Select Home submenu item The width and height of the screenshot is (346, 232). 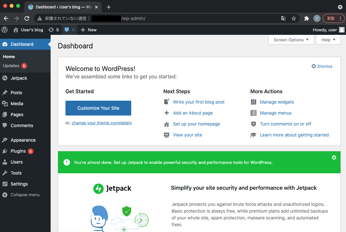pyautogui.click(x=9, y=56)
